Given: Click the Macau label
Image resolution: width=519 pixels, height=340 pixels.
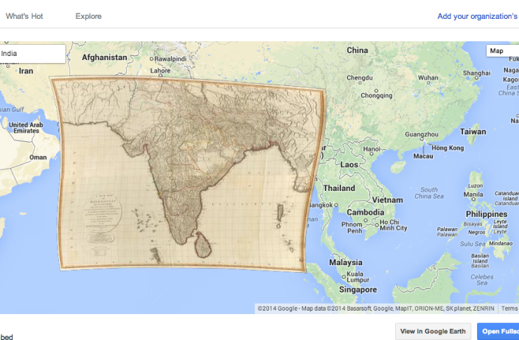Looking at the screenshot, I should point(423,156).
